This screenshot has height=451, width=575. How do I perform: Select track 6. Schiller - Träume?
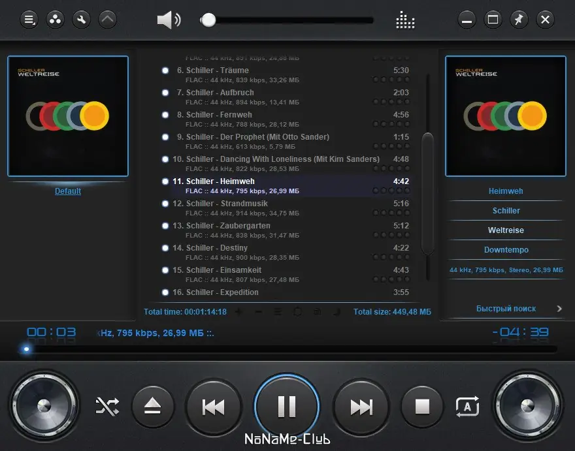coord(292,75)
